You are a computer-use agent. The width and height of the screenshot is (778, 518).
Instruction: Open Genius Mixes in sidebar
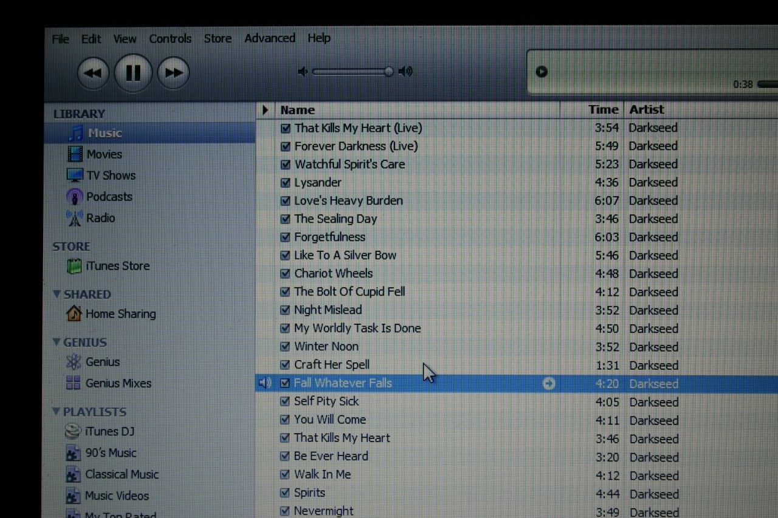click(x=108, y=383)
